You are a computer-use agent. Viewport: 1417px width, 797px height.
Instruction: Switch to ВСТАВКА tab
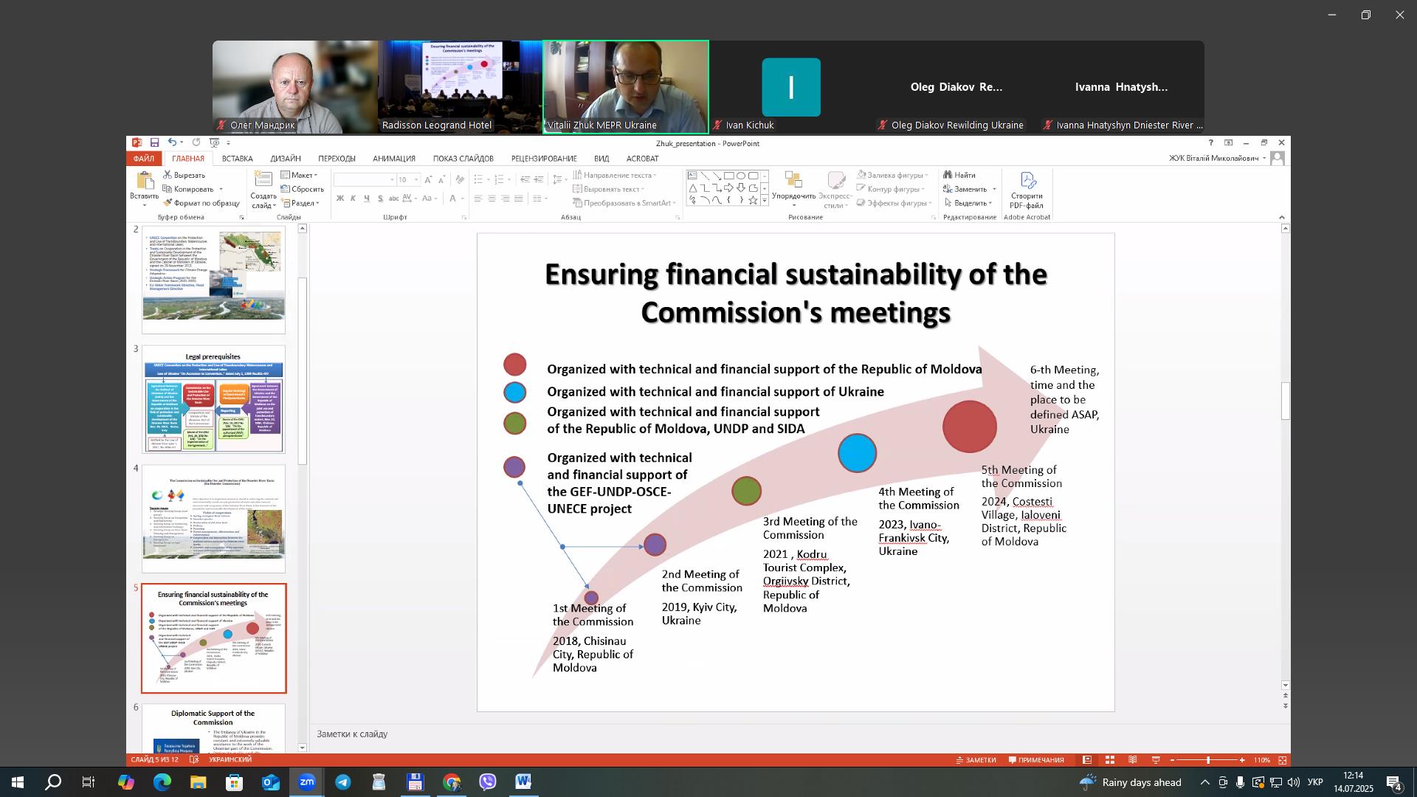tap(237, 159)
